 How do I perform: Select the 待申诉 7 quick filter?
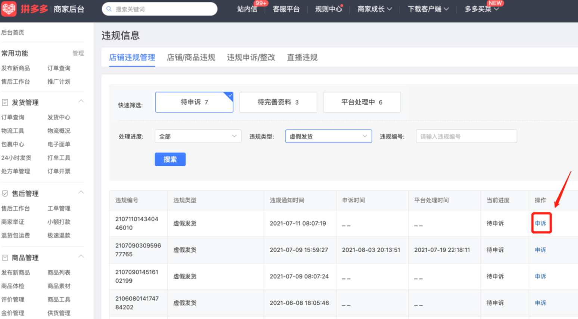click(194, 102)
